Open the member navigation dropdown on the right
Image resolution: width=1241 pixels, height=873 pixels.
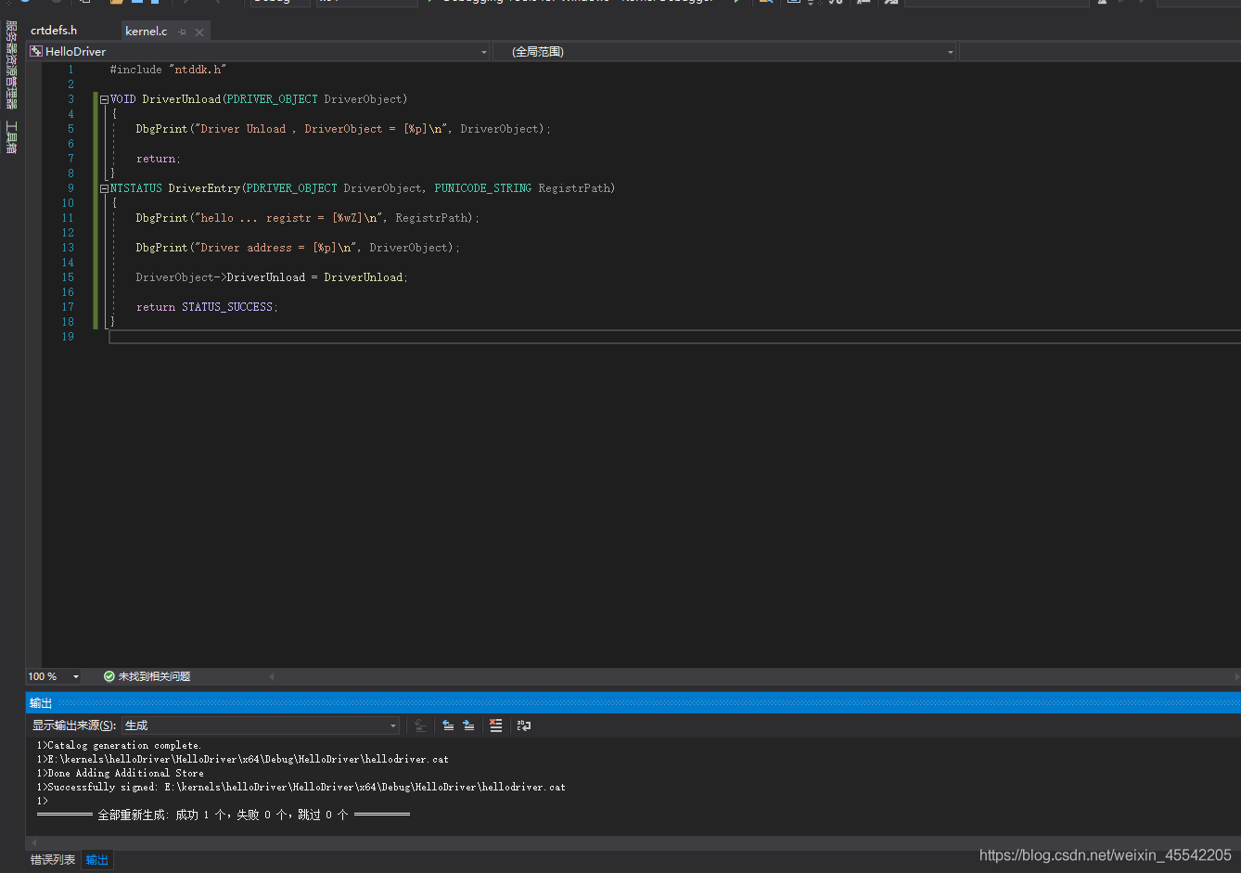(1100, 52)
